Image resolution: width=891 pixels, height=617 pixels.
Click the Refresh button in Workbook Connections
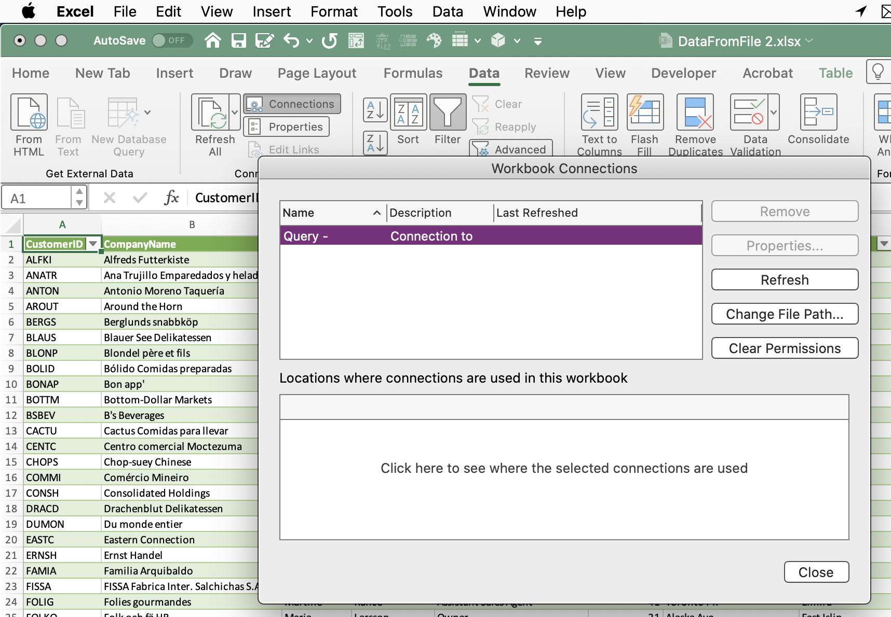[x=785, y=279]
